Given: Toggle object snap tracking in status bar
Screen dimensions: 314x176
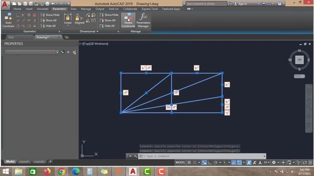Looking at the screenshot, I should click(234, 162).
